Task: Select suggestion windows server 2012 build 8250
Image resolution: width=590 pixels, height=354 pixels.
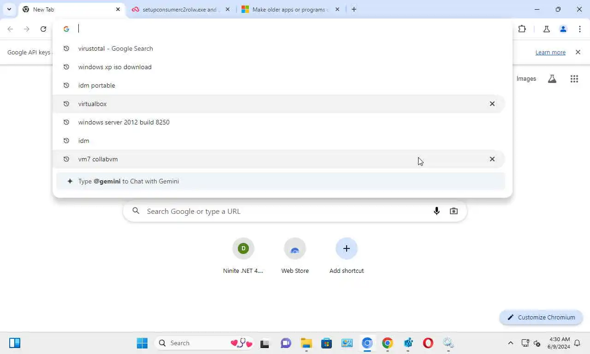Action: pyautogui.click(x=279, y=122)
